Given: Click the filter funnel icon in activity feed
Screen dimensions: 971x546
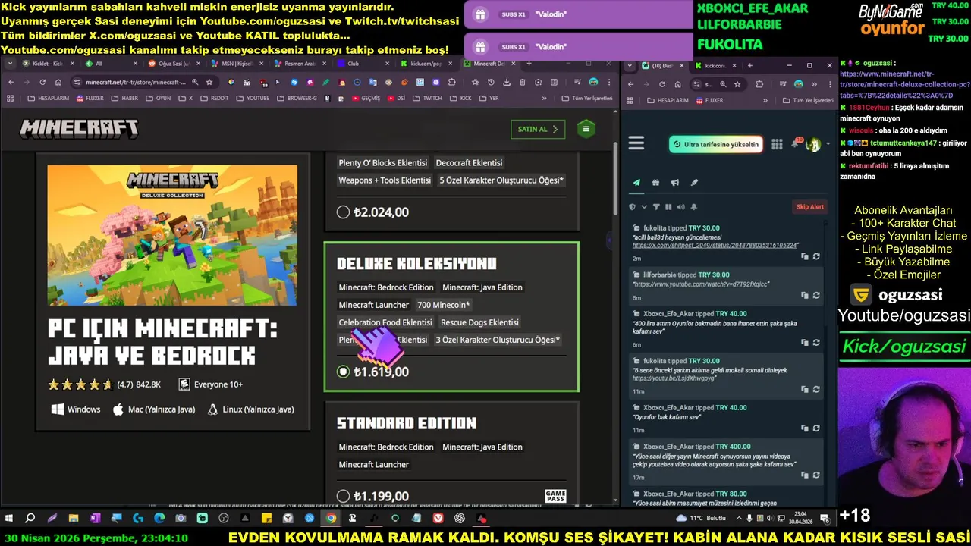Looking at the screenshot, I should click(x=656, y=207).
